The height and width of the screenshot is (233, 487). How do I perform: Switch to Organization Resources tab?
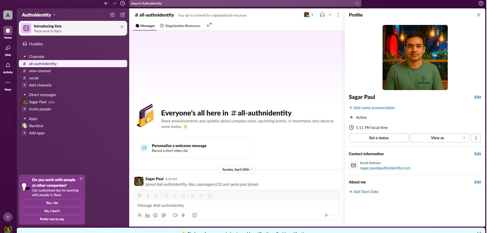coord(180,26)
